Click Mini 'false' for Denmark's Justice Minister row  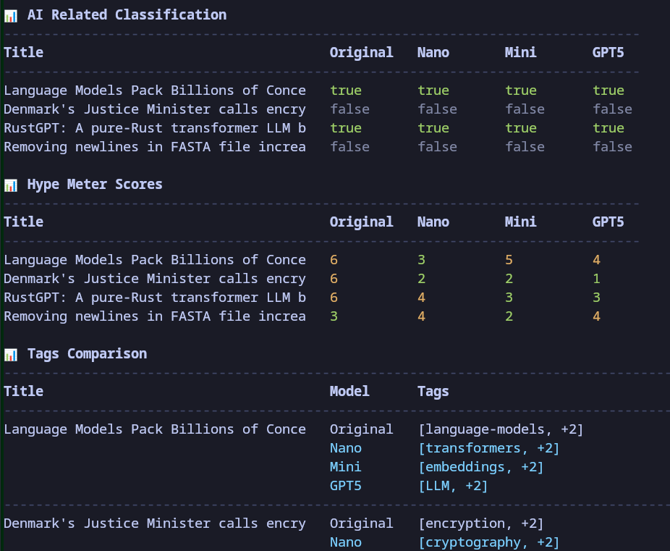pyautogui.click(x=525, y=109)
